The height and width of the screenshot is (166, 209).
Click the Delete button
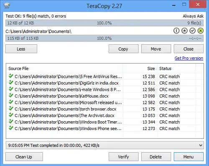[x=156, y=157]
